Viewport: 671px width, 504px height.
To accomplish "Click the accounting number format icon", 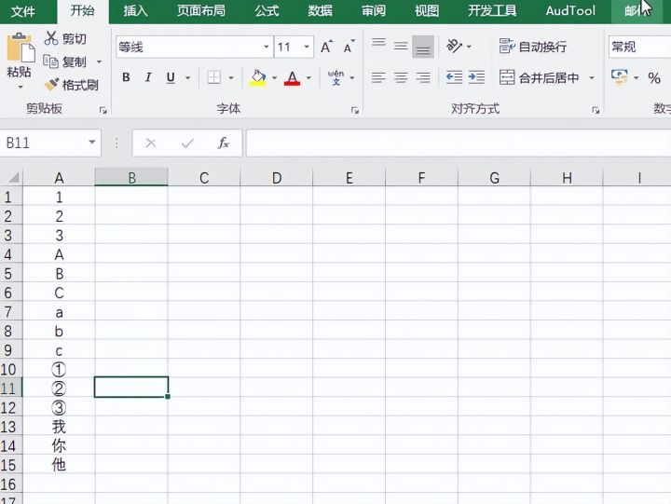I will (619, 77).
